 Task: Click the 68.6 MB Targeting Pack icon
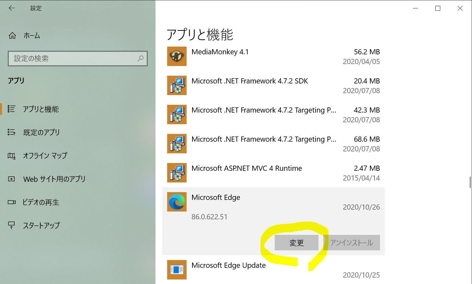point(177,144)
